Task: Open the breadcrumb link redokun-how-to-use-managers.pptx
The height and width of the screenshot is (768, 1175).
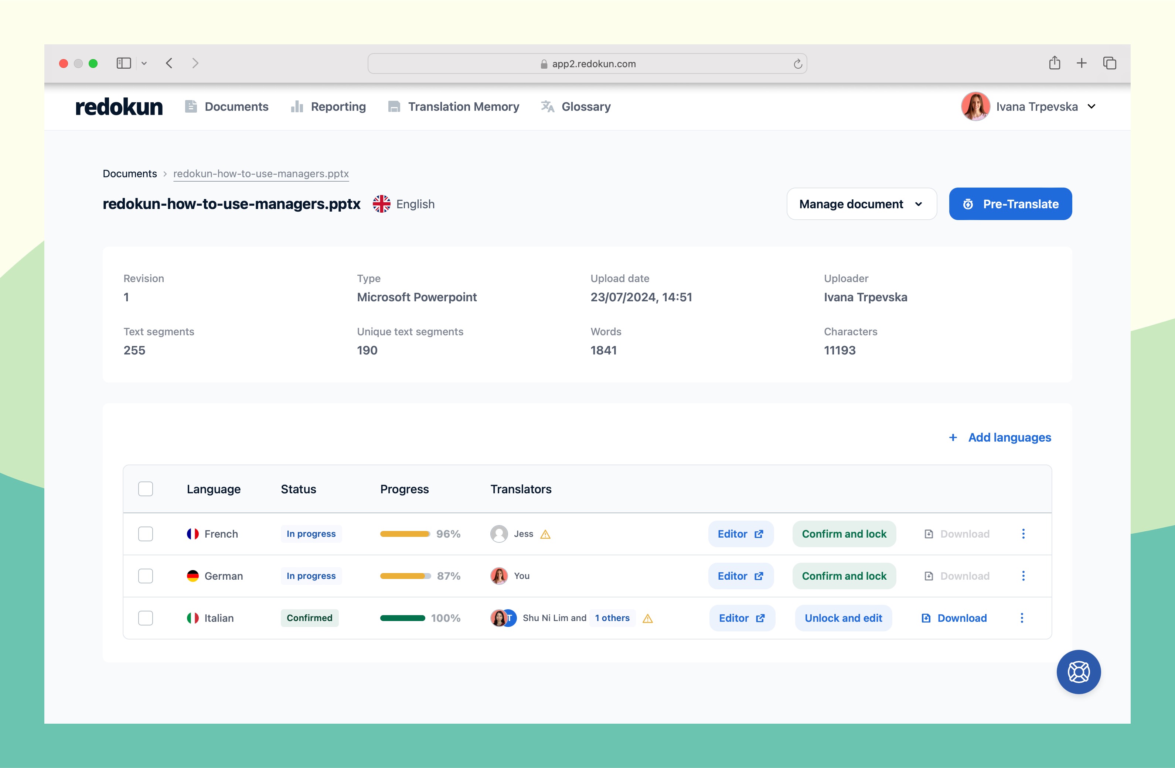Action: (260, 174)
